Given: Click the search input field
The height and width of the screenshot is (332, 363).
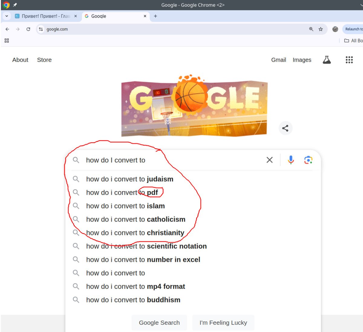Looking at the screenshot, I should (x=169, y=160).
